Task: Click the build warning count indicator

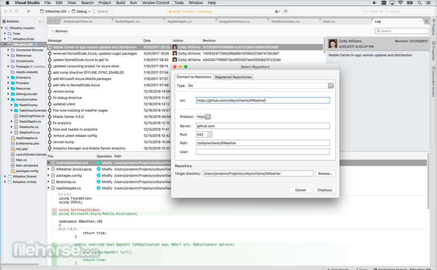Action: pyautogui.click(x=277, y=12)
